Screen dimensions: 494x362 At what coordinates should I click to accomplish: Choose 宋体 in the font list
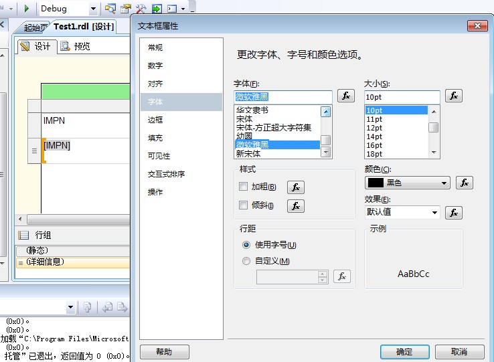click(278, 119)
